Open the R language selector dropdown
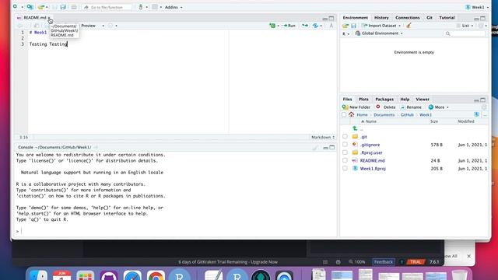This screenshot has height=280, width=498. tap(345, 33)
